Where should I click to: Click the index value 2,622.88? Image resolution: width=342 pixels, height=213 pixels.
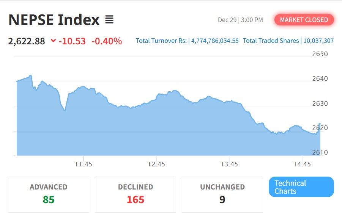[x=27, y=41]
